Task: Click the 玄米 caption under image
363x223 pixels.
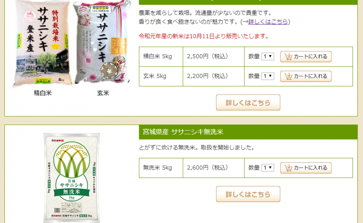Action: (103, 93)
